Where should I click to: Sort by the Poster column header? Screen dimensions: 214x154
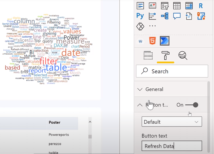tap(55, 122)
